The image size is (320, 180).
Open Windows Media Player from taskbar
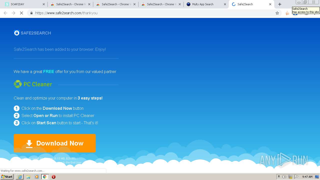click(37, 177)
